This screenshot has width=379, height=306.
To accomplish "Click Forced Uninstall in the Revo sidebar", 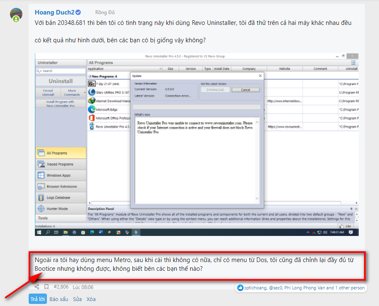I will point(48,92).
